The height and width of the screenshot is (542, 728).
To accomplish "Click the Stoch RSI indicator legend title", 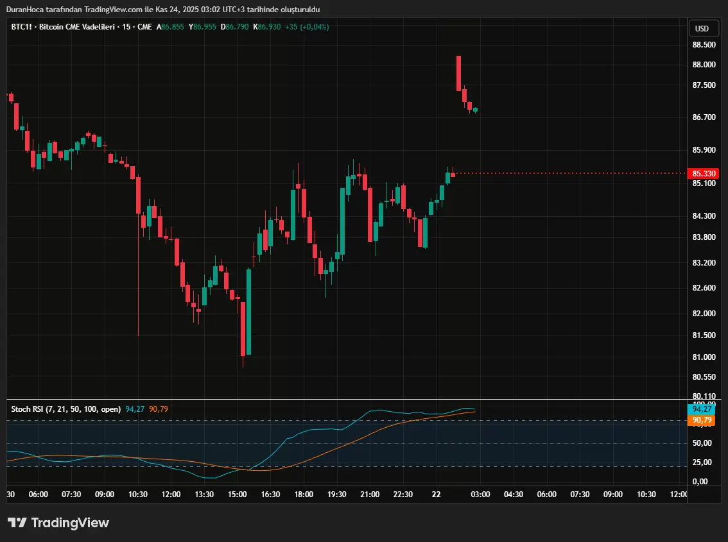I will coord(66,409).
